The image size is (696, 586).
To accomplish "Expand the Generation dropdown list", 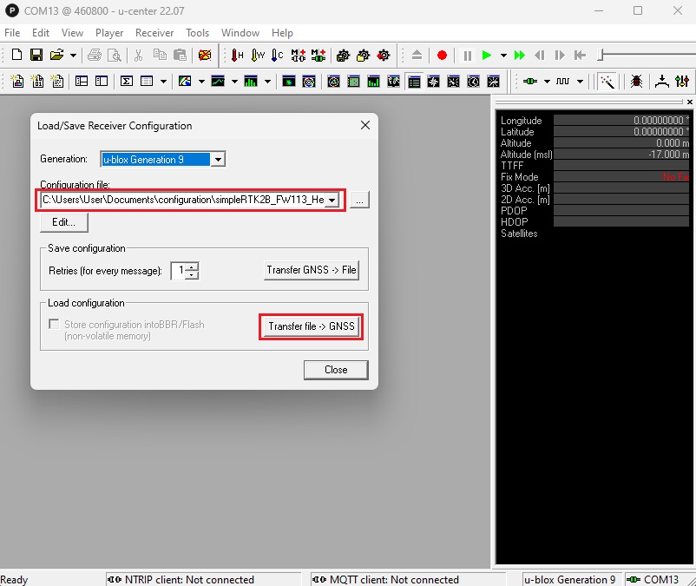I will (x=218, y=160).
